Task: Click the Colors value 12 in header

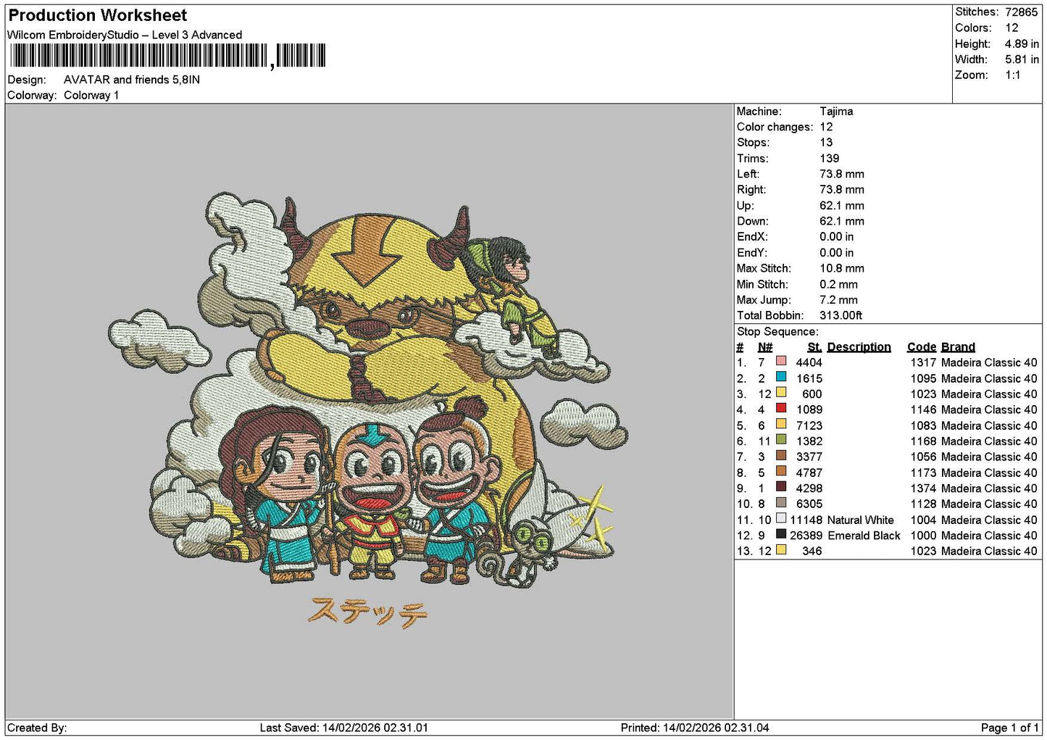Action: coord(1011,28)
